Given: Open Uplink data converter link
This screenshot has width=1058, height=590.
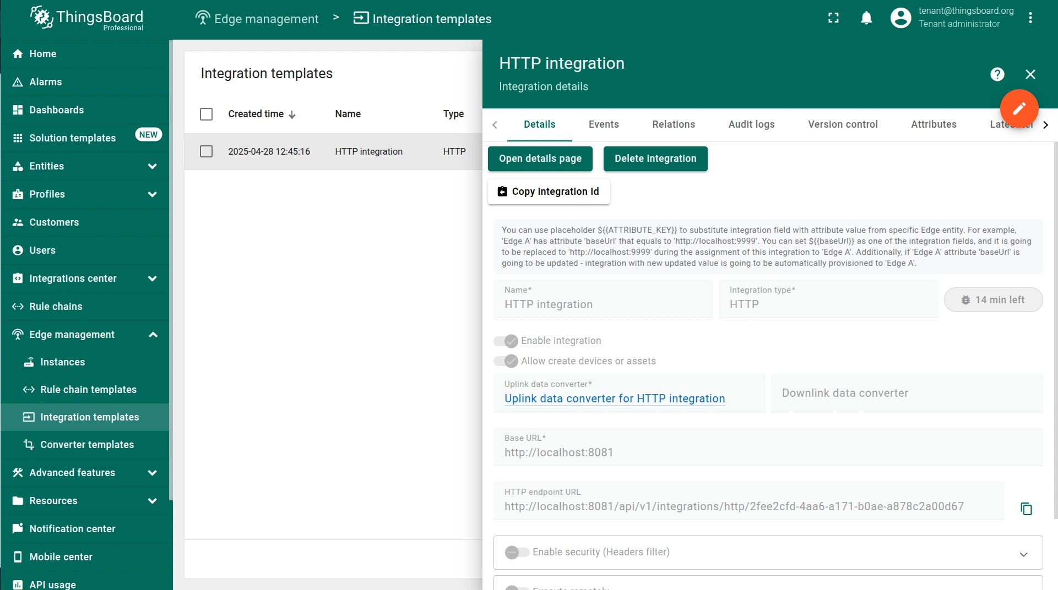Looking at the screenshot, I should click(615, 398).
